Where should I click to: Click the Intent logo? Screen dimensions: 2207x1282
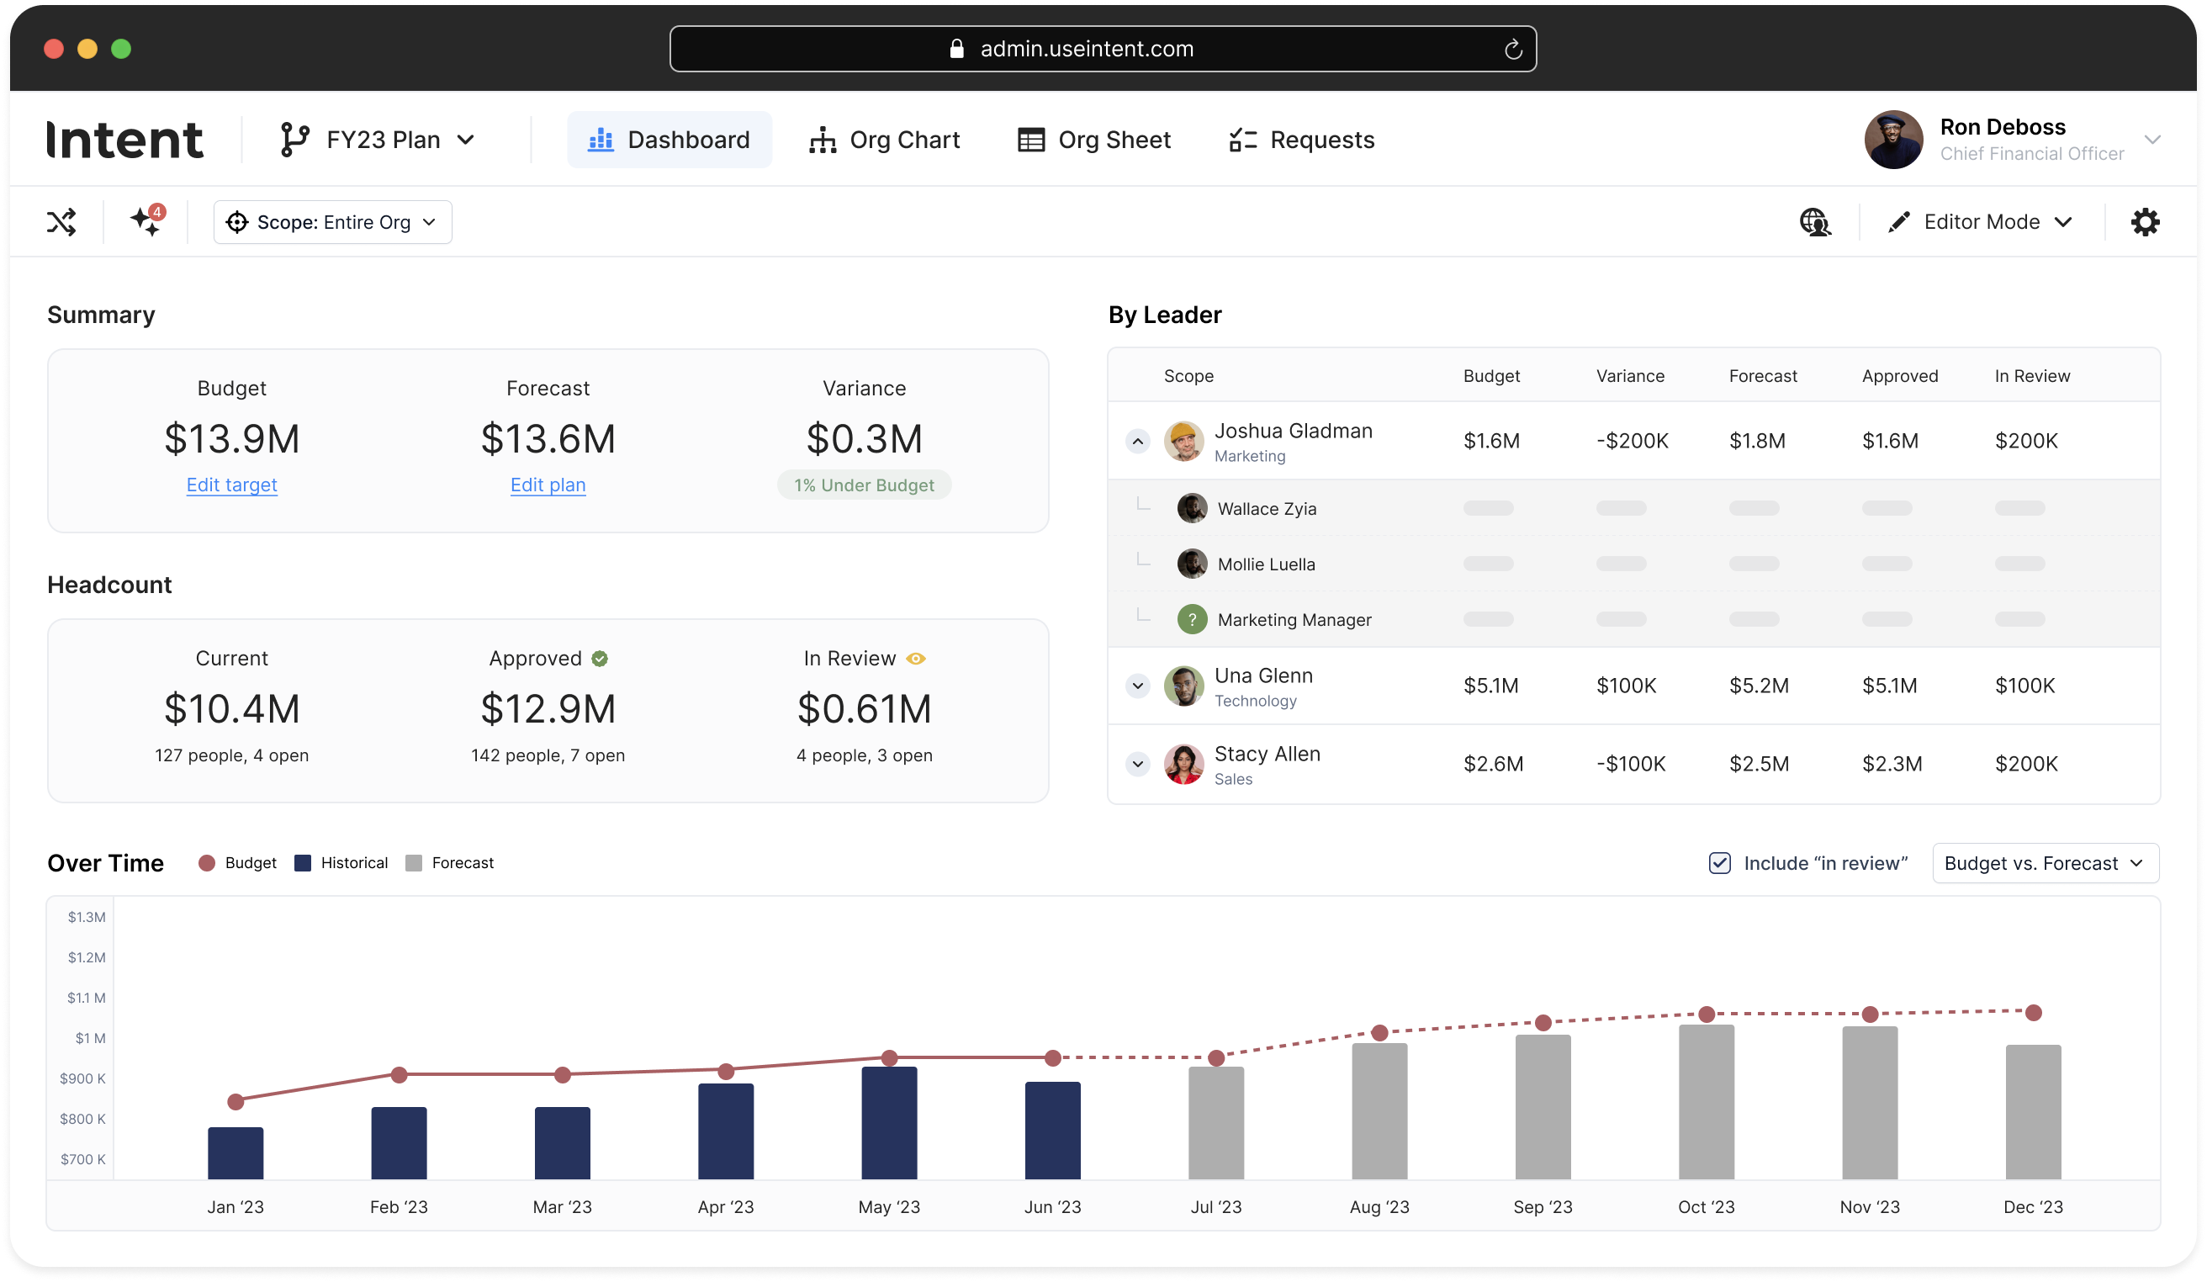click(124, 140)
